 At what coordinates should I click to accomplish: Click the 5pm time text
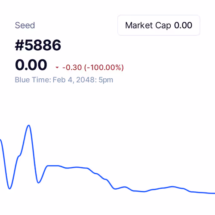point(106,80)
